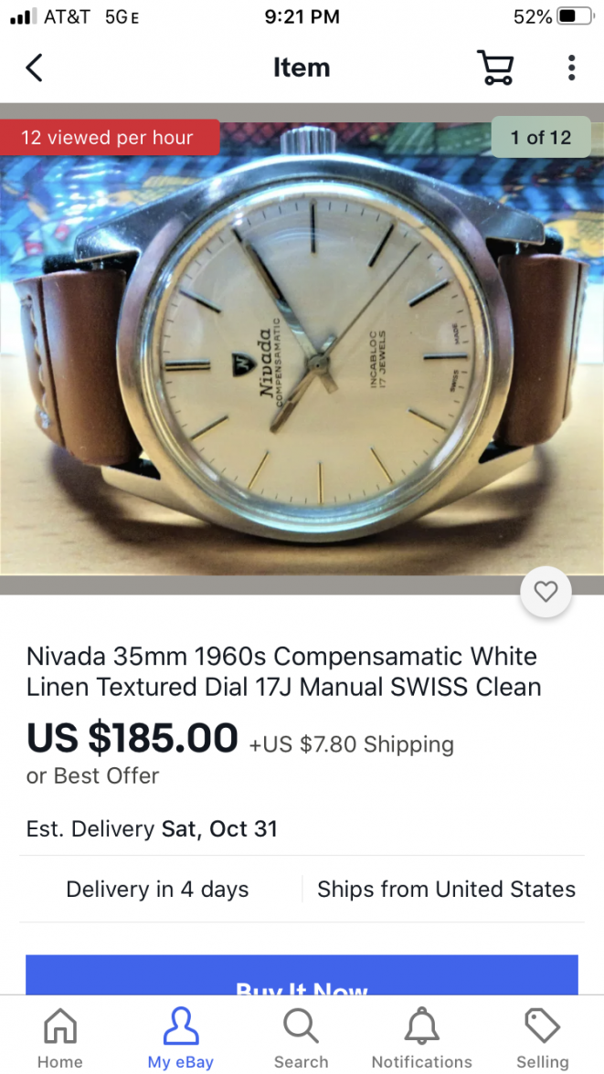Tap the back arrow icon

pyautogui.click(x=35, y=68)
